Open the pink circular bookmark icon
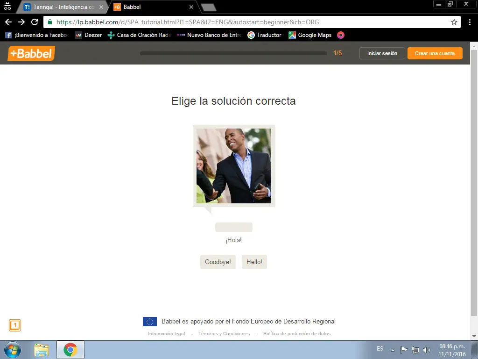This screenshot has height=359, width=478. pyautogui.click(x=340, y=35)
